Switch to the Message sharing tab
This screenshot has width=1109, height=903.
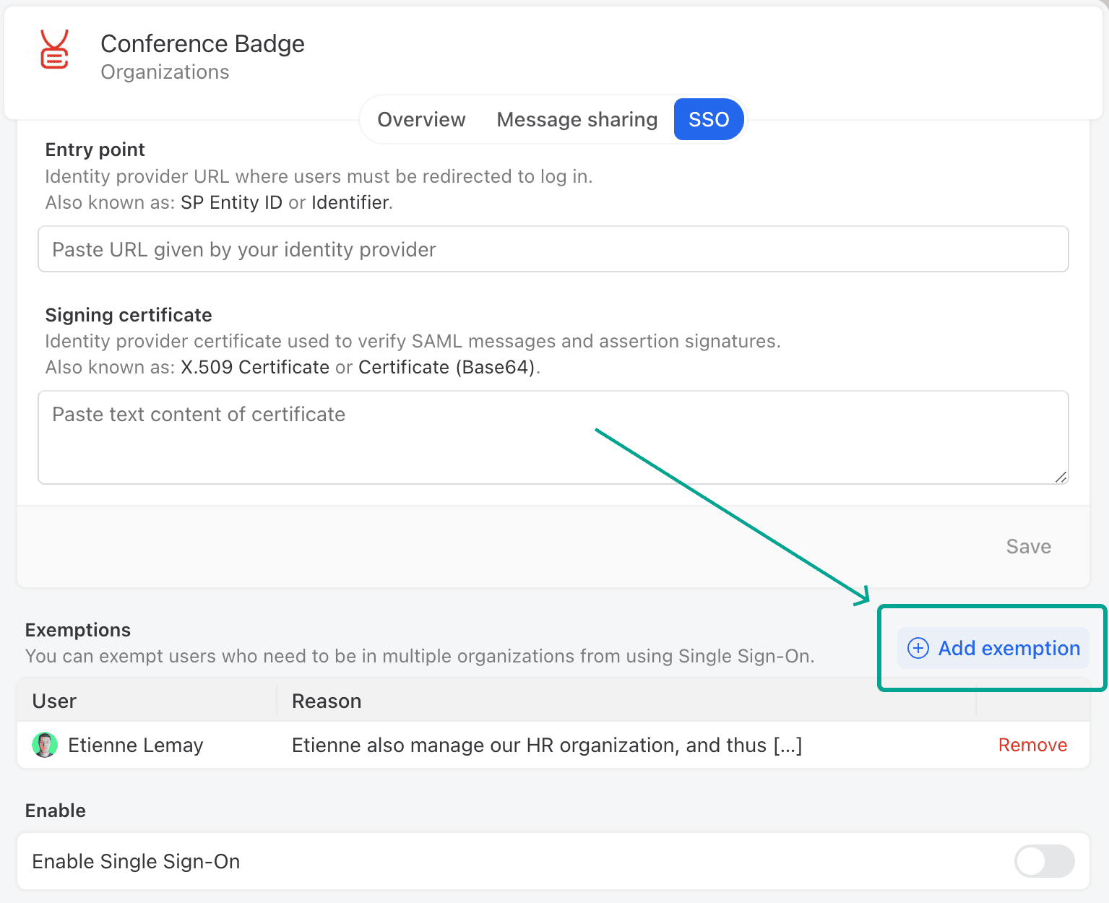577,119
